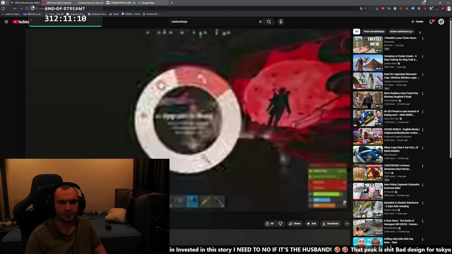
Task: Open menu for Mom Realizes Cops Found video
Action: (x=422, y=93)
